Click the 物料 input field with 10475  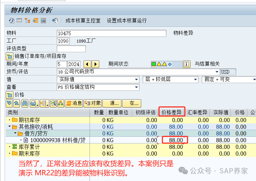pyautogui.click(x=111, y=33)
